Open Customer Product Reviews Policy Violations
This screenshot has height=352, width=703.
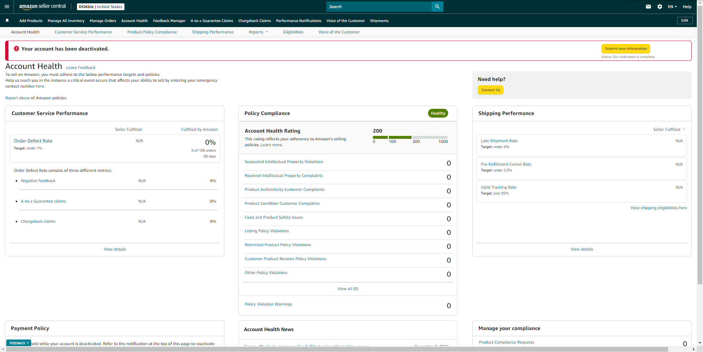click(x=285, y=259)
